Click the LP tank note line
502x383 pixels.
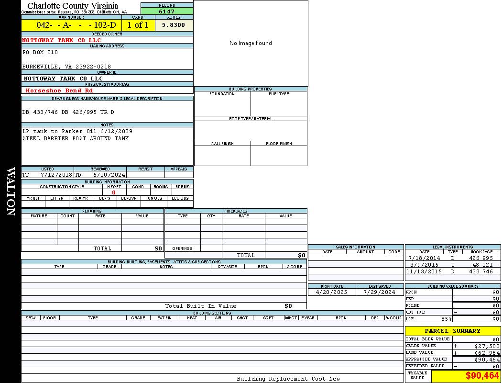[77, 131]
